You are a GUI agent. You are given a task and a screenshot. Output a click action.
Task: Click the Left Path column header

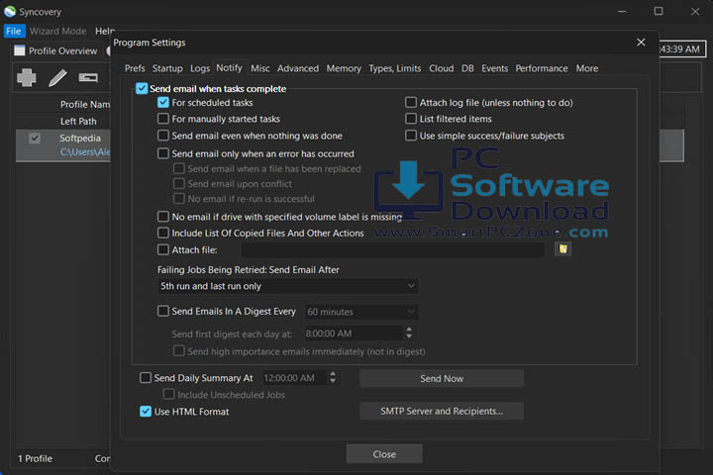tap(78, 122)
